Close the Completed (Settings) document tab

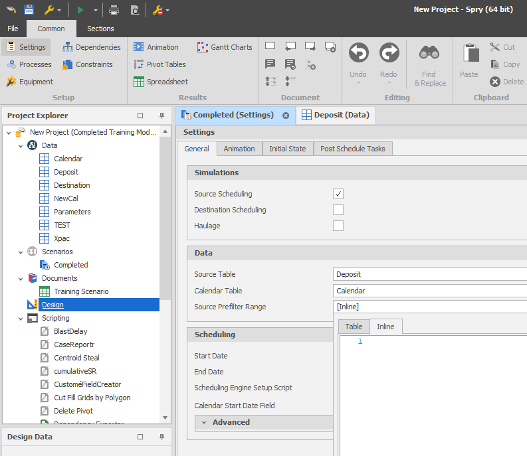click(x=286, y=115)
